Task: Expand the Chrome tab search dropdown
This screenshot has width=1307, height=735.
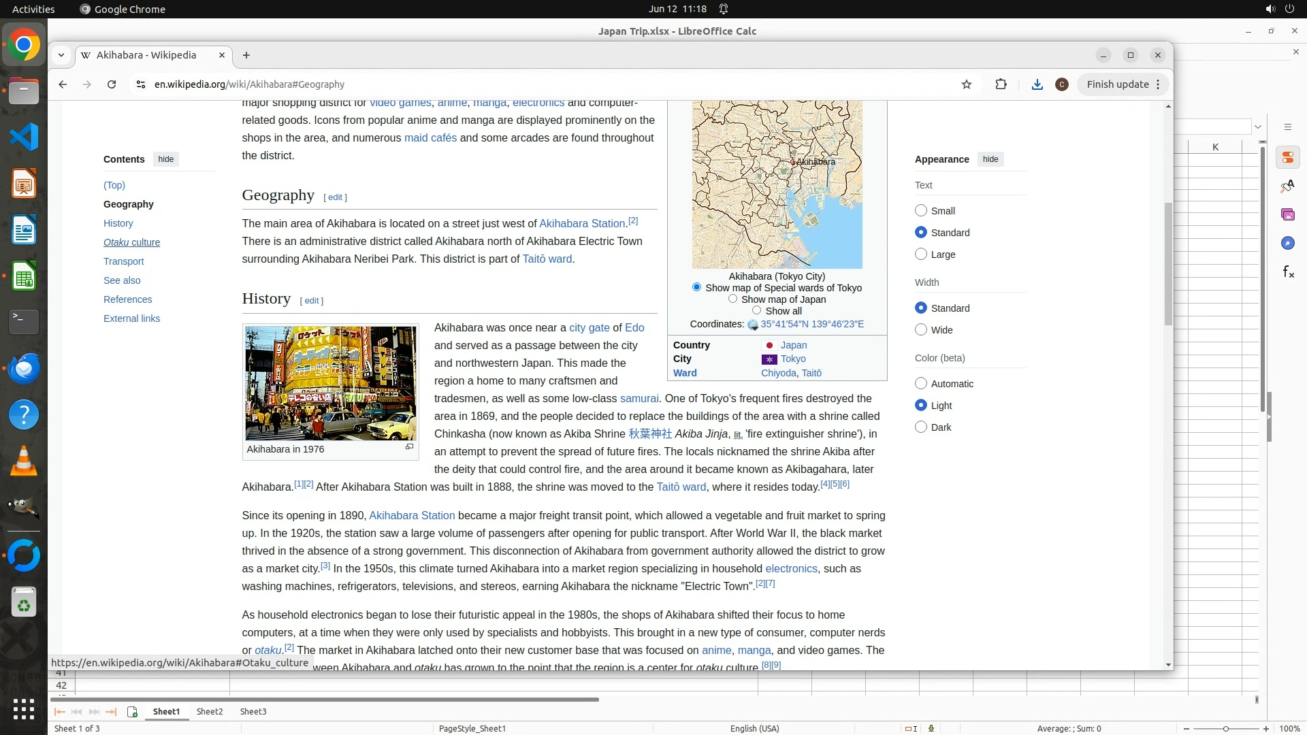Action: point(61,55)
